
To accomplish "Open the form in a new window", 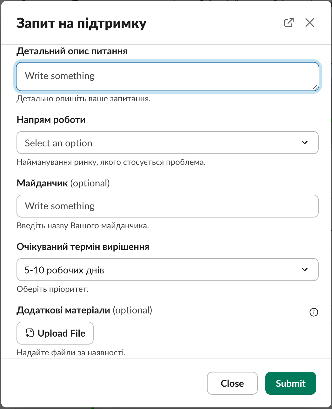I will [289, 23].
